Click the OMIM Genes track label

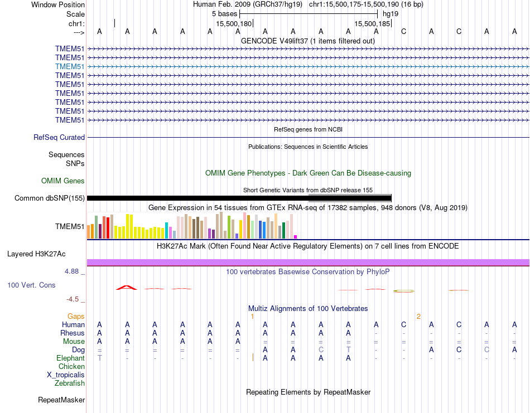pos(62,181)
